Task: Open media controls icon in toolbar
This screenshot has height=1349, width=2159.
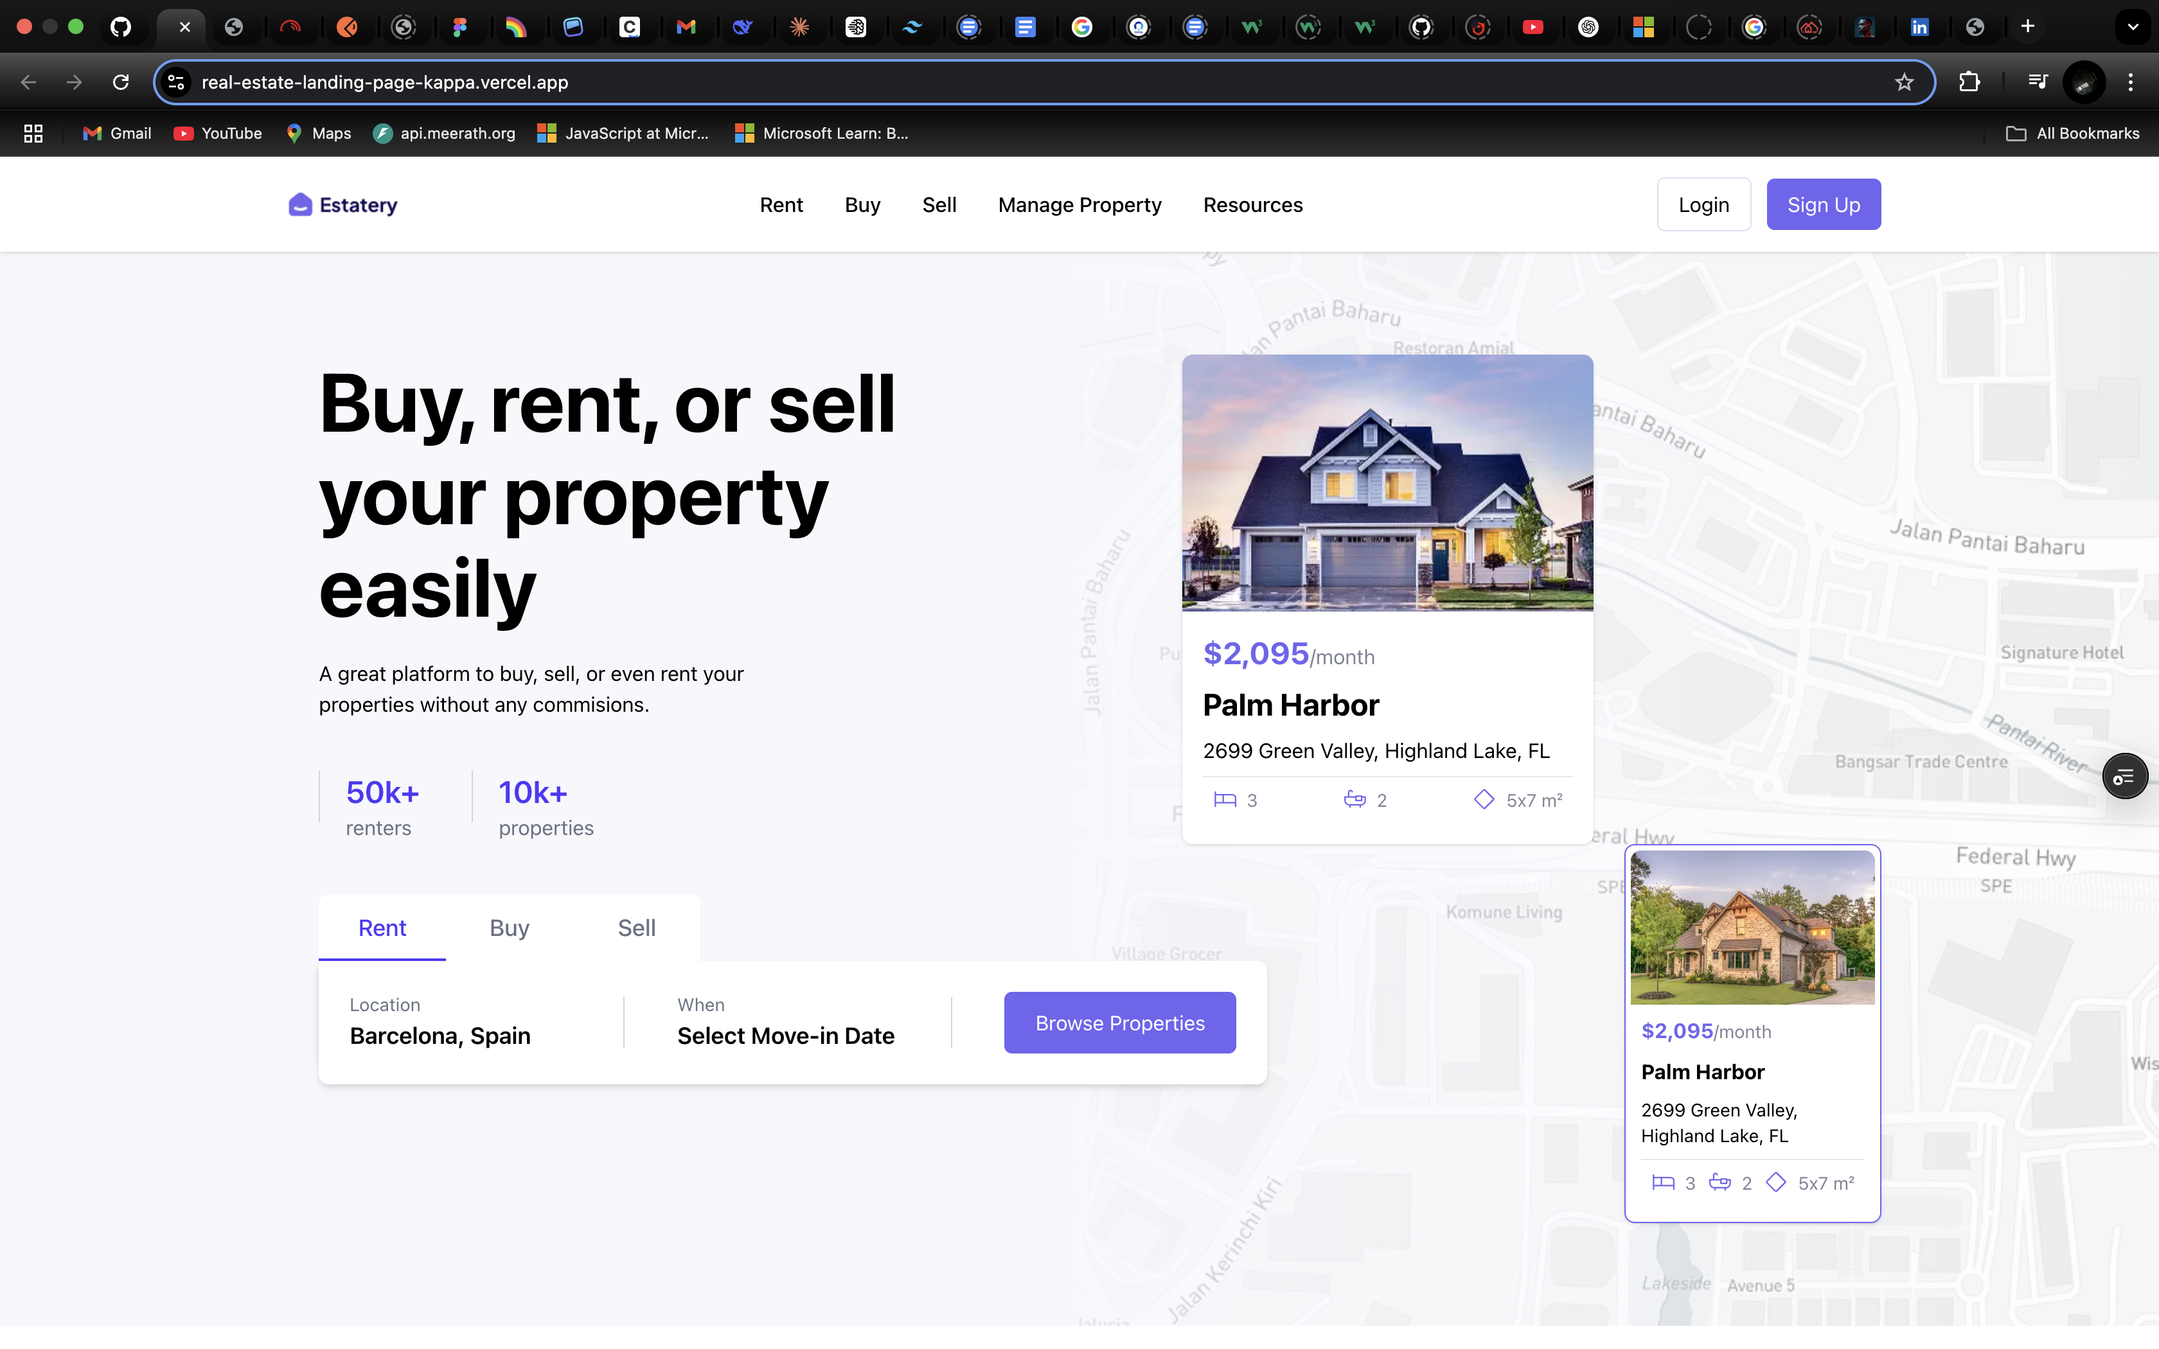Action: [x=2038, y=82]
